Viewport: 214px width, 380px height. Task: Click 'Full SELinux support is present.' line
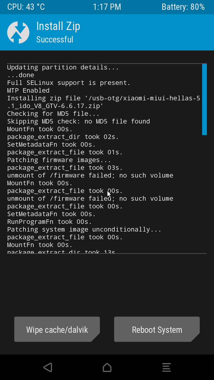pos(69,83)
